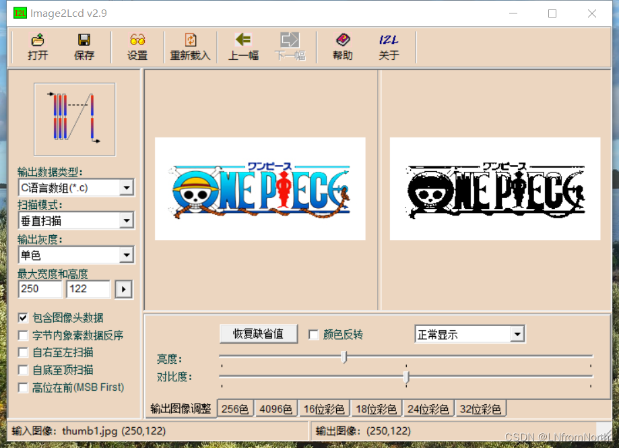Screen dimensions: 619x448
Task: Click the 对比度 contrast slider handle
Action: coord(406,377)
